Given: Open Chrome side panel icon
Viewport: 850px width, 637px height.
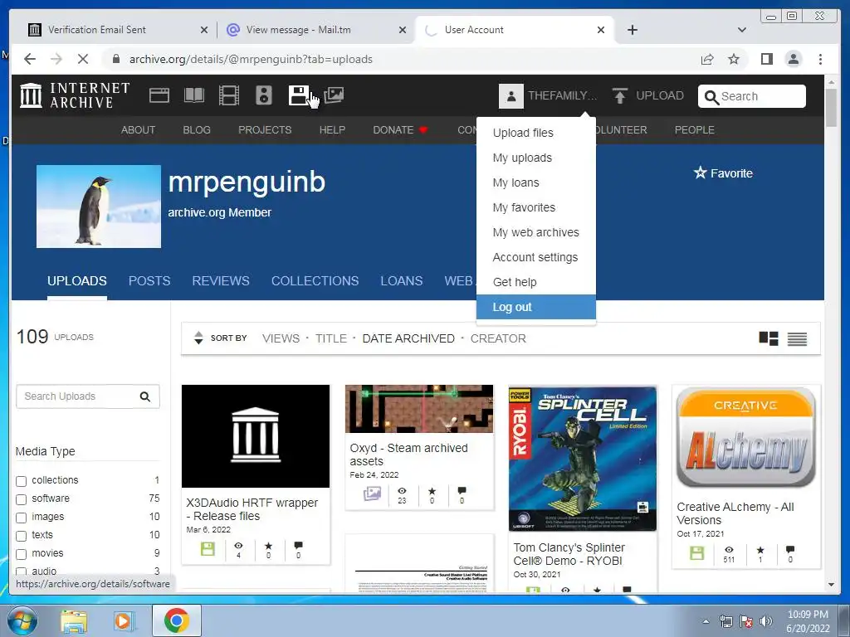Looking at the screenshot, I should (x=766, y=59).
